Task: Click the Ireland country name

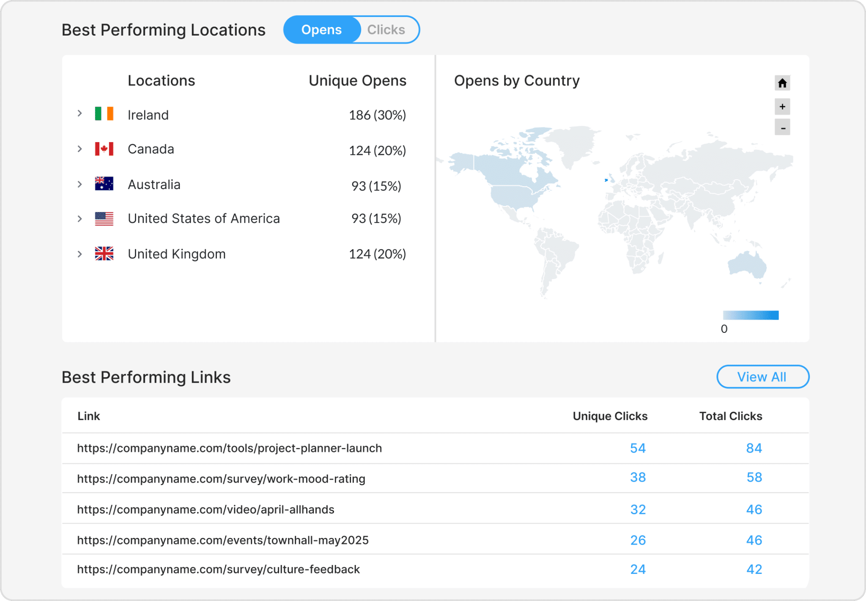Action: point(148,115)
